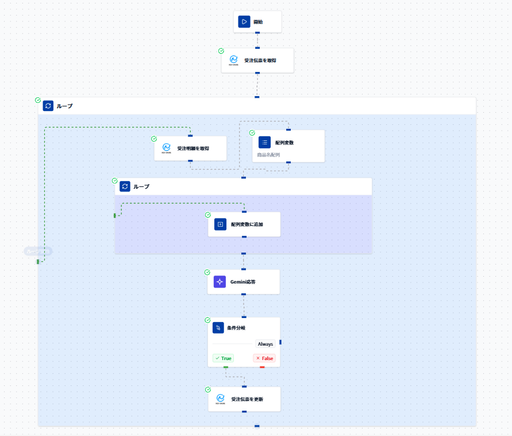Click green check badge on Gemini応答
The width and height of the screenshot is (512, 436).
tap(207, 272)
